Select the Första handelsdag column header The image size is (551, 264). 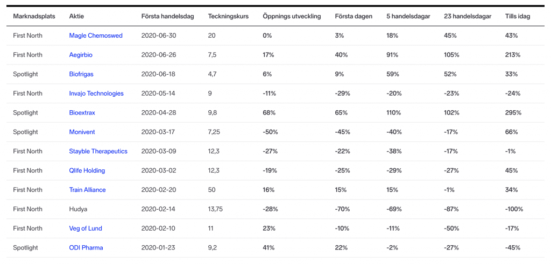tap(166, 16)
